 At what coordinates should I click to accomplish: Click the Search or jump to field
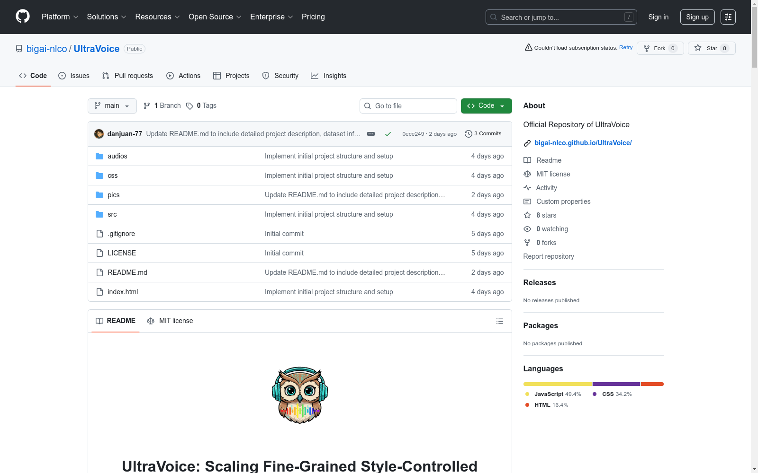click(561, 17)
